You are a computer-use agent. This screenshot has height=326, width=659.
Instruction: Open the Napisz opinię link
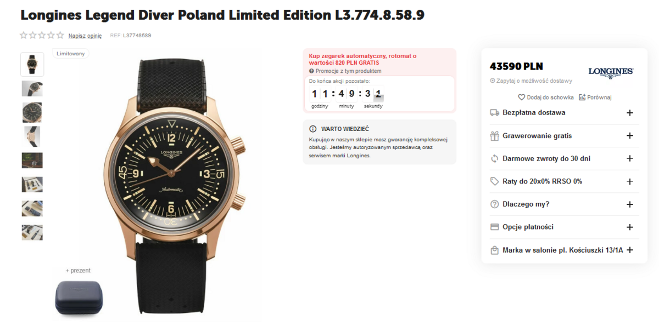tap(85, 36)
